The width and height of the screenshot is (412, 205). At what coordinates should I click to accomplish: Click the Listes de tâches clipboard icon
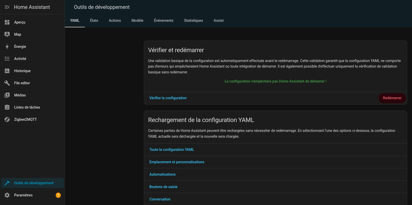coord(7,107)
